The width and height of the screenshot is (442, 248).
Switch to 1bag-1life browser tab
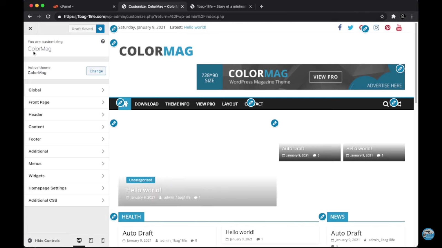[221, 6]
